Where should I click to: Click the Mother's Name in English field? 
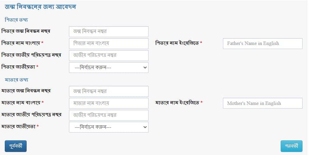pos(262,103)
